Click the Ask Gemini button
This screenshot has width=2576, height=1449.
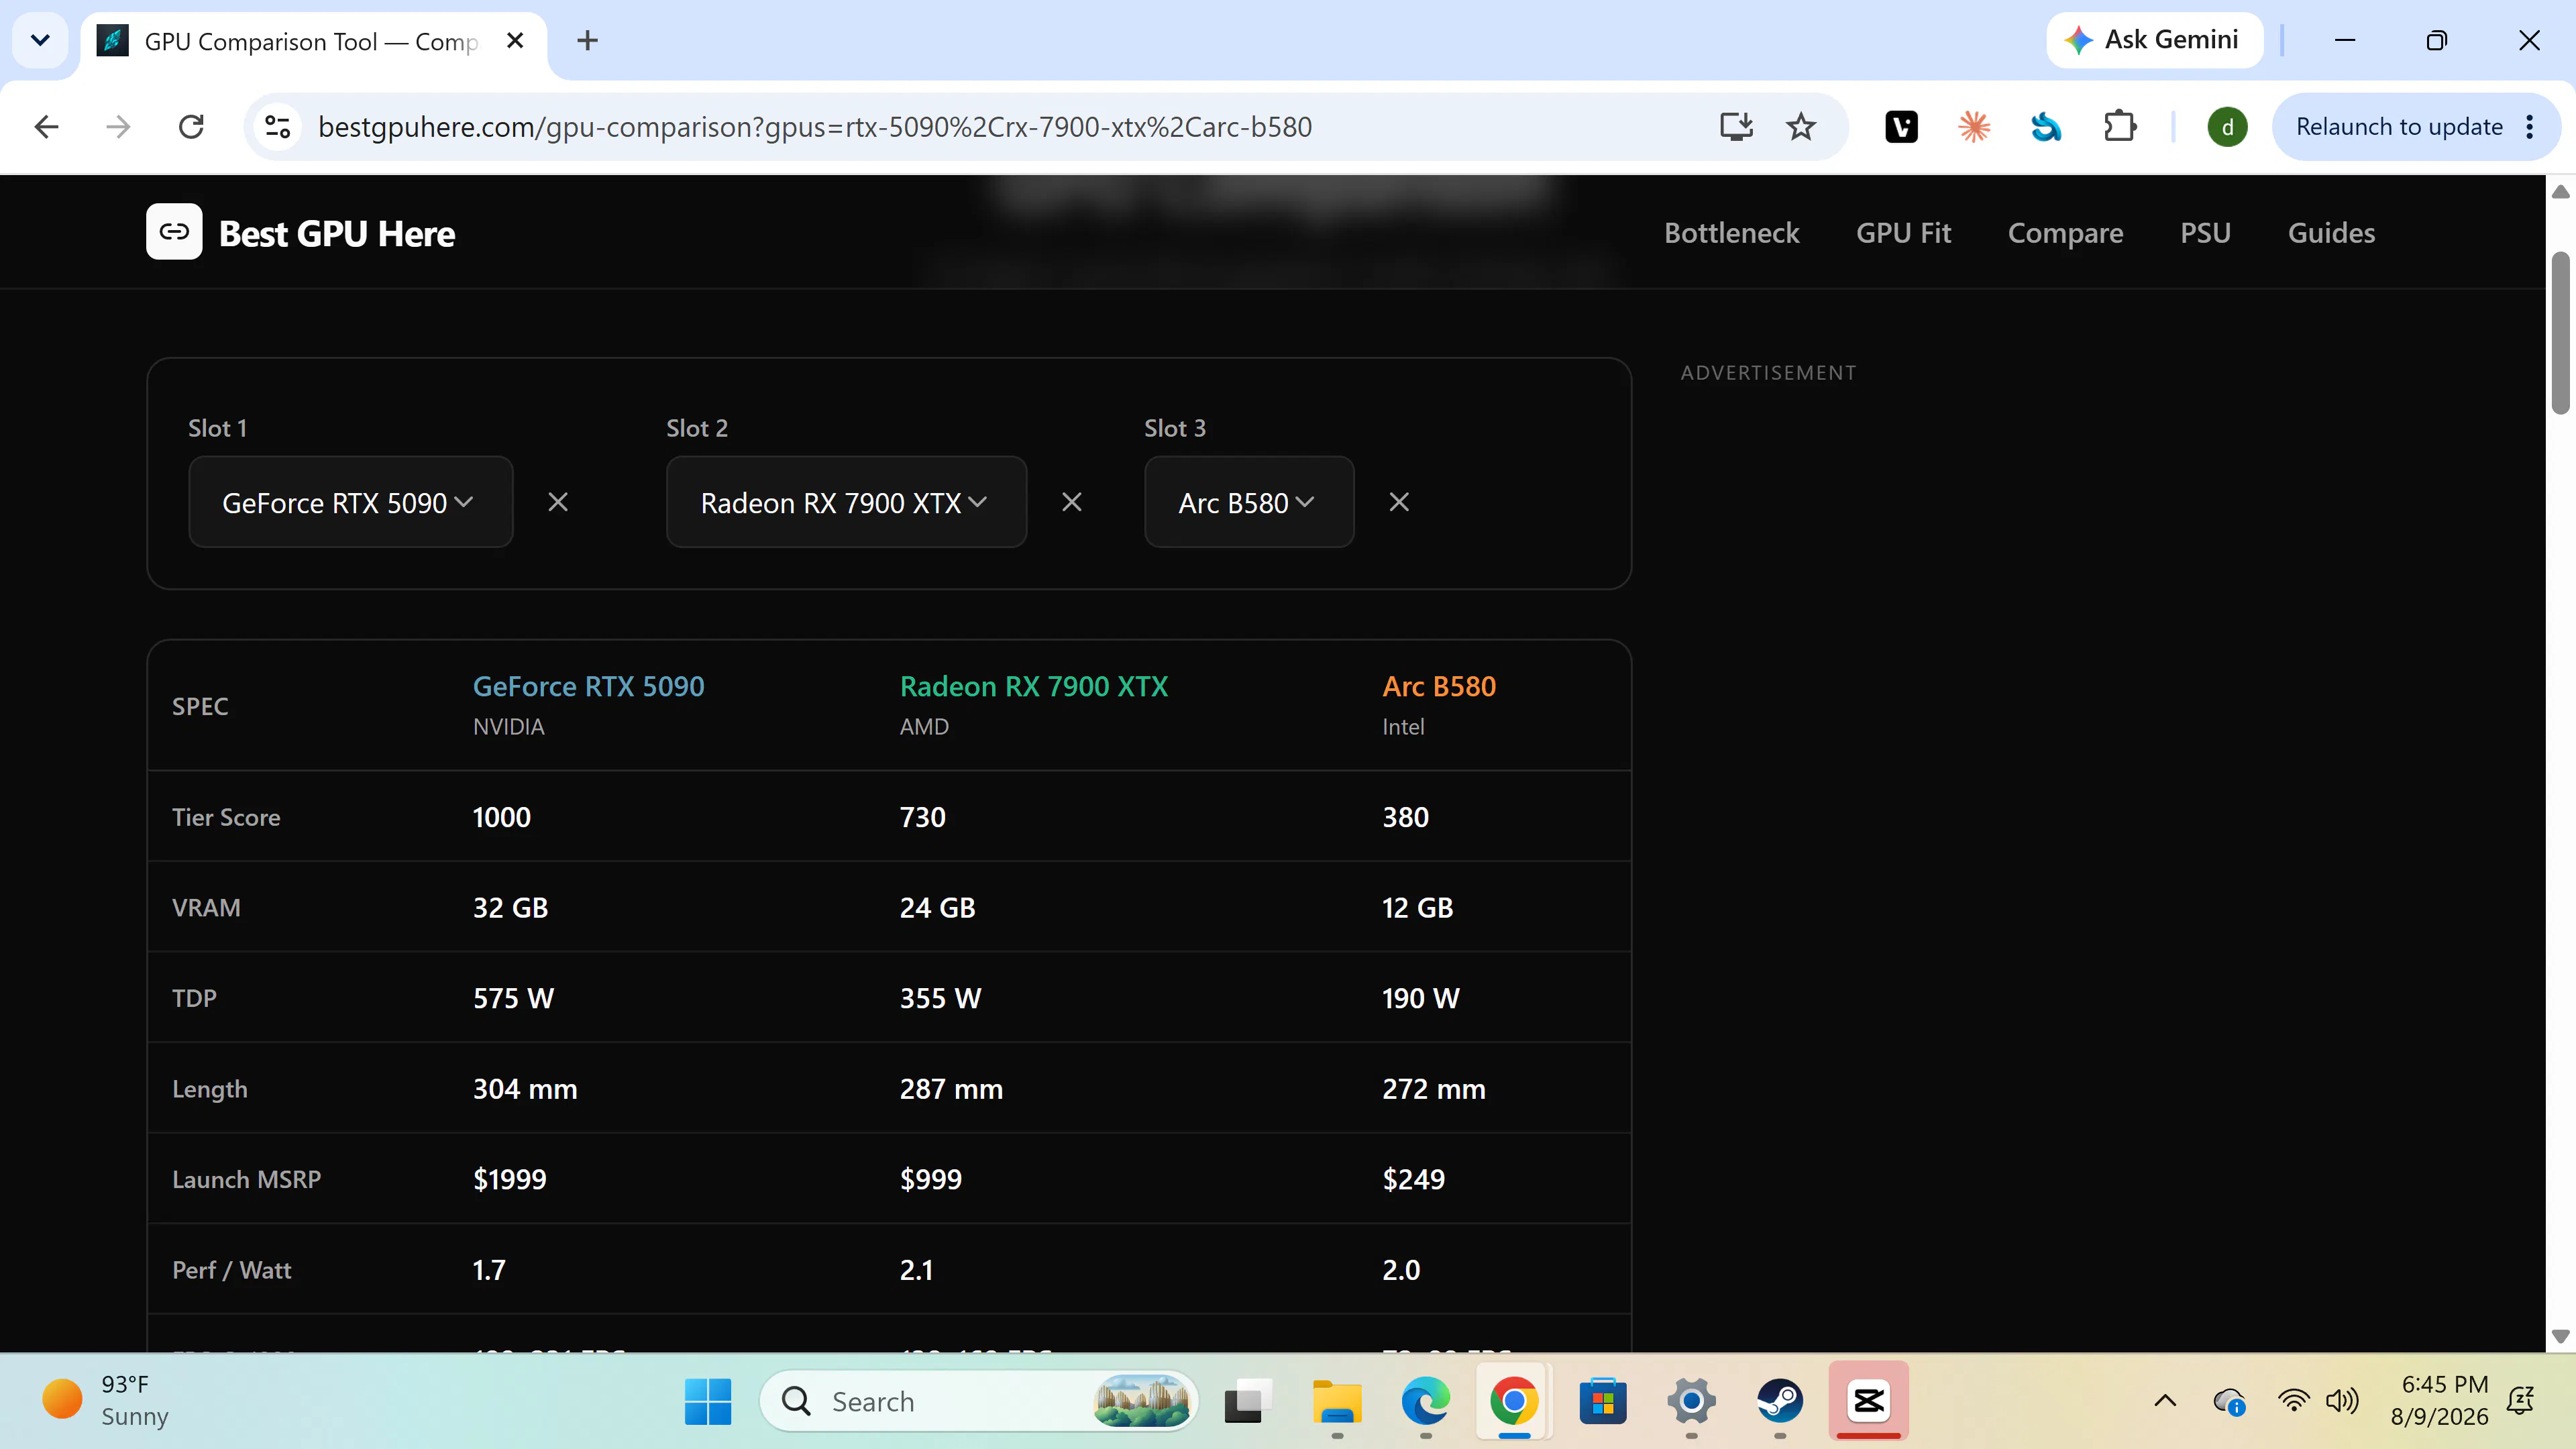tap(2154, 40)
